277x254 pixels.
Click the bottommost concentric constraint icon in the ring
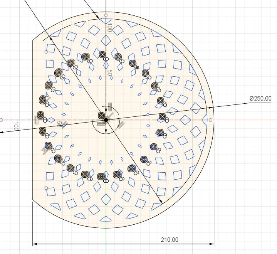[x=101, y=177]
